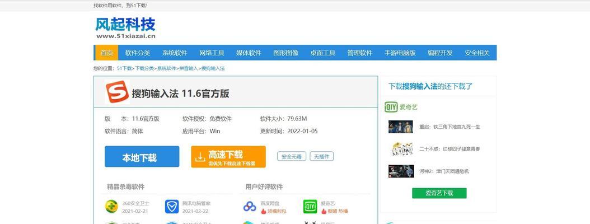
Task: Click the 应用平台 Win text
Action: 202,132
